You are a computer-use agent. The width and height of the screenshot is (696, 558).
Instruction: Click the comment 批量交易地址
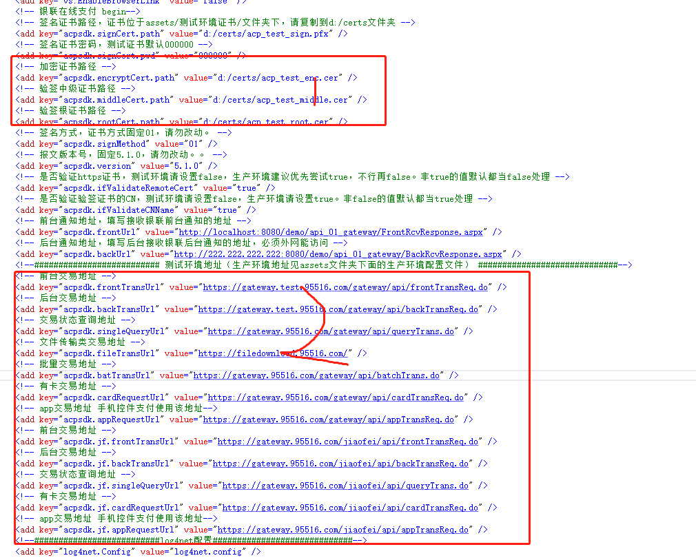click(x=65, y=364)
